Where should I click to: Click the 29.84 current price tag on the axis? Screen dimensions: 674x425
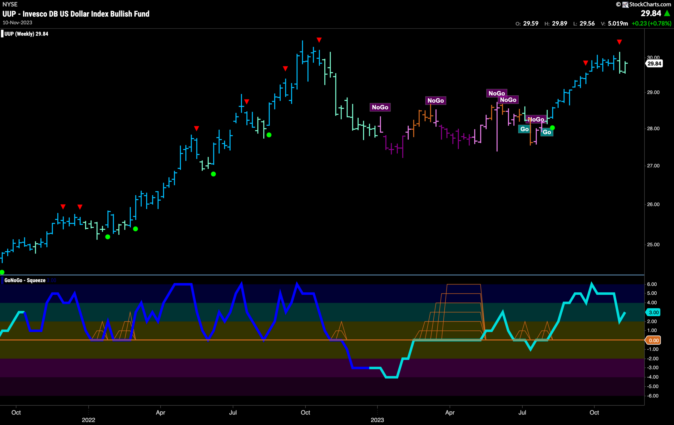click(x=654, y=63)
